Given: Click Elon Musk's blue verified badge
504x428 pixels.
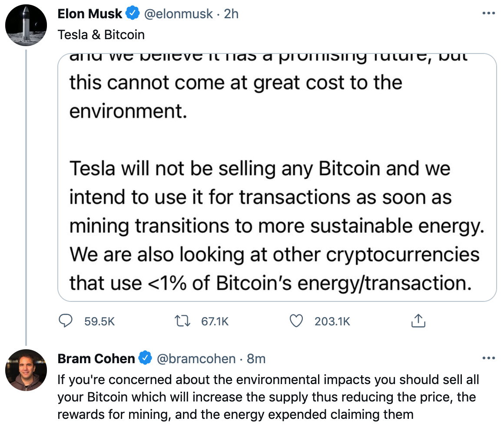Looking at the screenshot, I should (133, 13).
